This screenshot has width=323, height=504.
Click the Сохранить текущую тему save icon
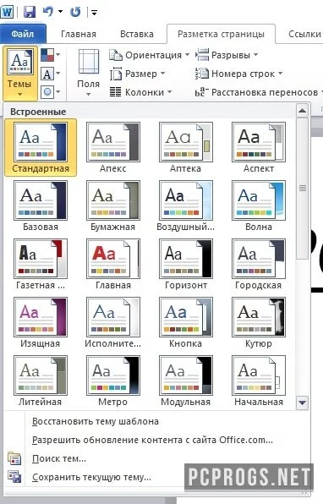(x=14, y=477)
